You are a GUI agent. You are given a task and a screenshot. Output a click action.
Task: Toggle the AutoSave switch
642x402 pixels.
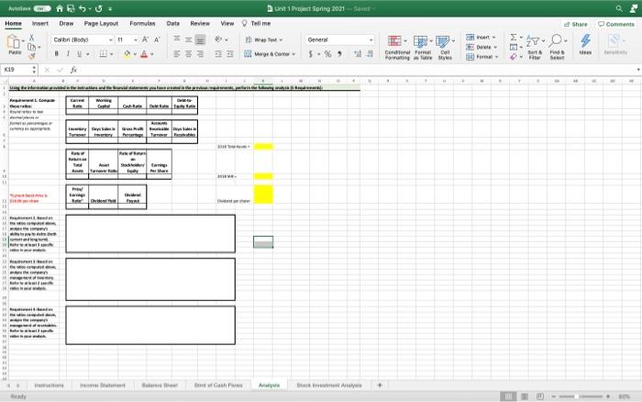(x=42, y=8)
